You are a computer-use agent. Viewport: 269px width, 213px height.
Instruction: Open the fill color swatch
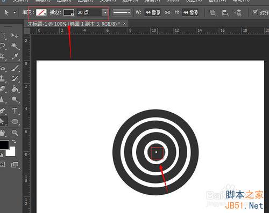pos(41,12)
